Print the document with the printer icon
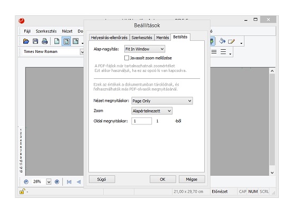Viewport: 291px width, 209px height. 45,41
